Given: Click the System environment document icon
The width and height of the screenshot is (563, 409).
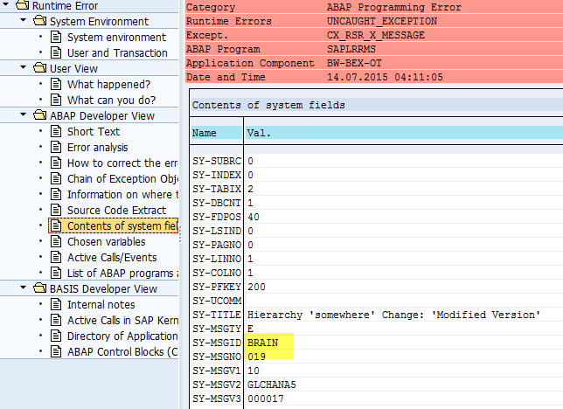Looking at the screenshot, I should pos(56,37).
